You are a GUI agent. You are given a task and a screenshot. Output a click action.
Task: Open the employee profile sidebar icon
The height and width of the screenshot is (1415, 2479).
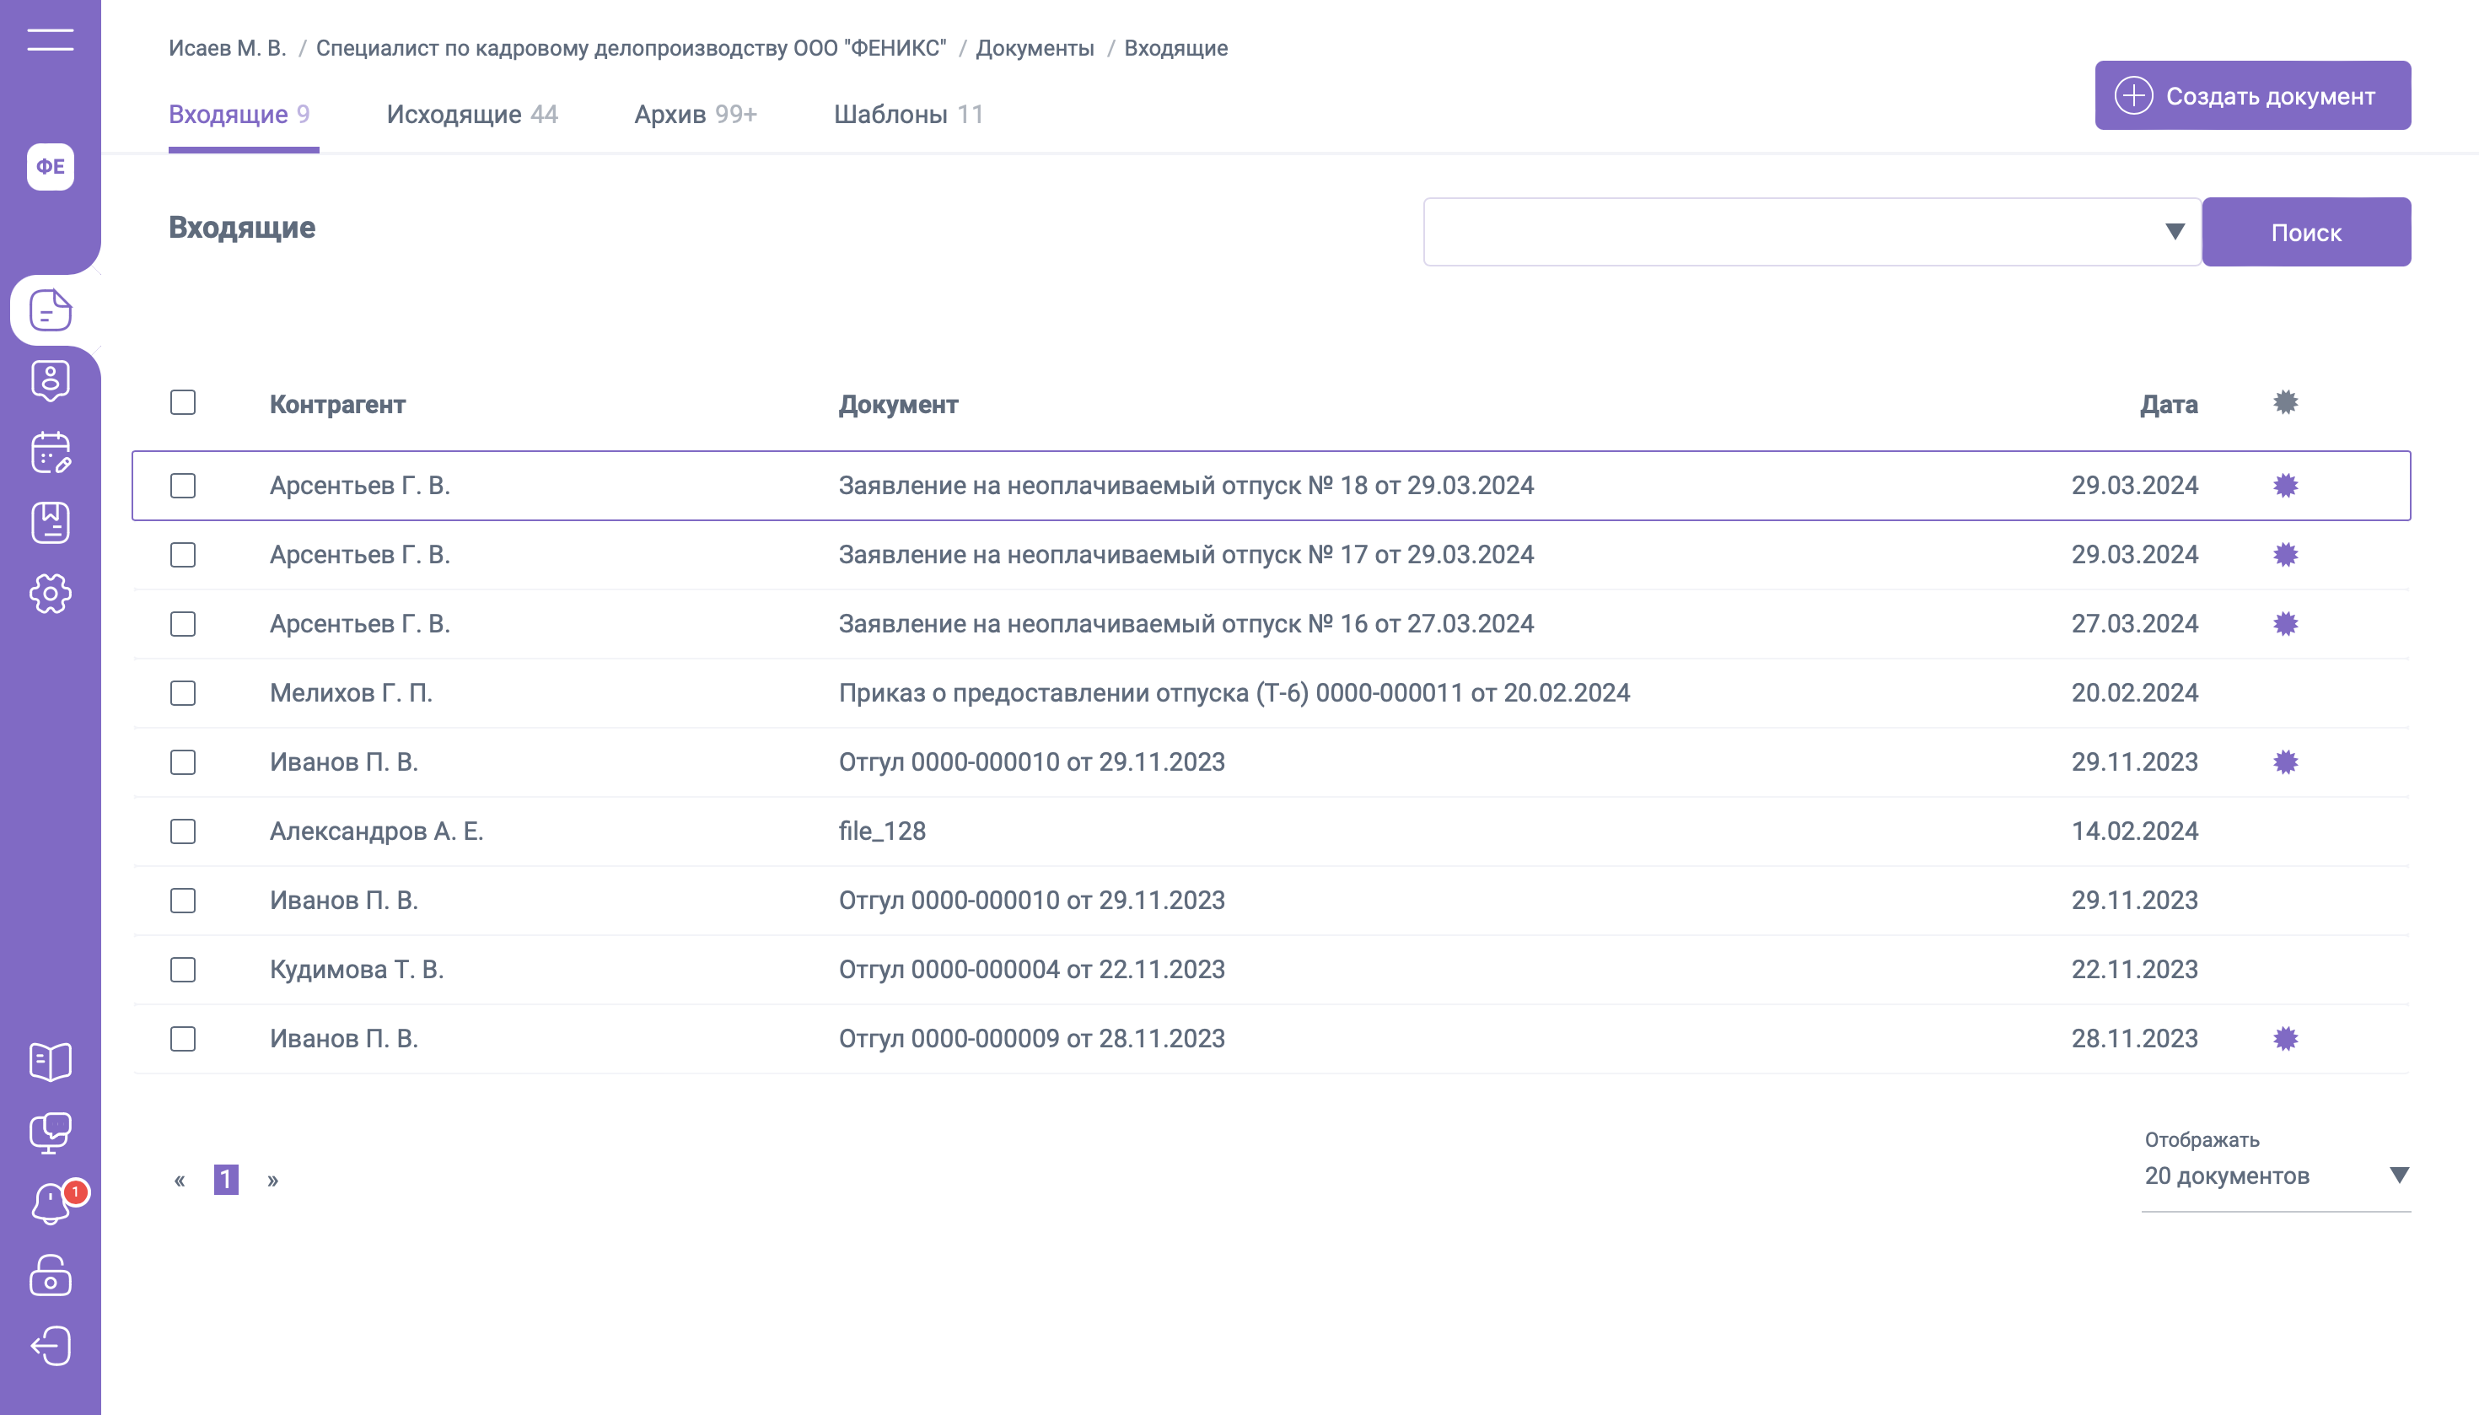click(x=51, y=381)
